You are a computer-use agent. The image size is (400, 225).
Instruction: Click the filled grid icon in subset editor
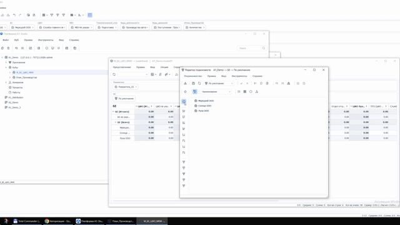click(x=244, y=92)
